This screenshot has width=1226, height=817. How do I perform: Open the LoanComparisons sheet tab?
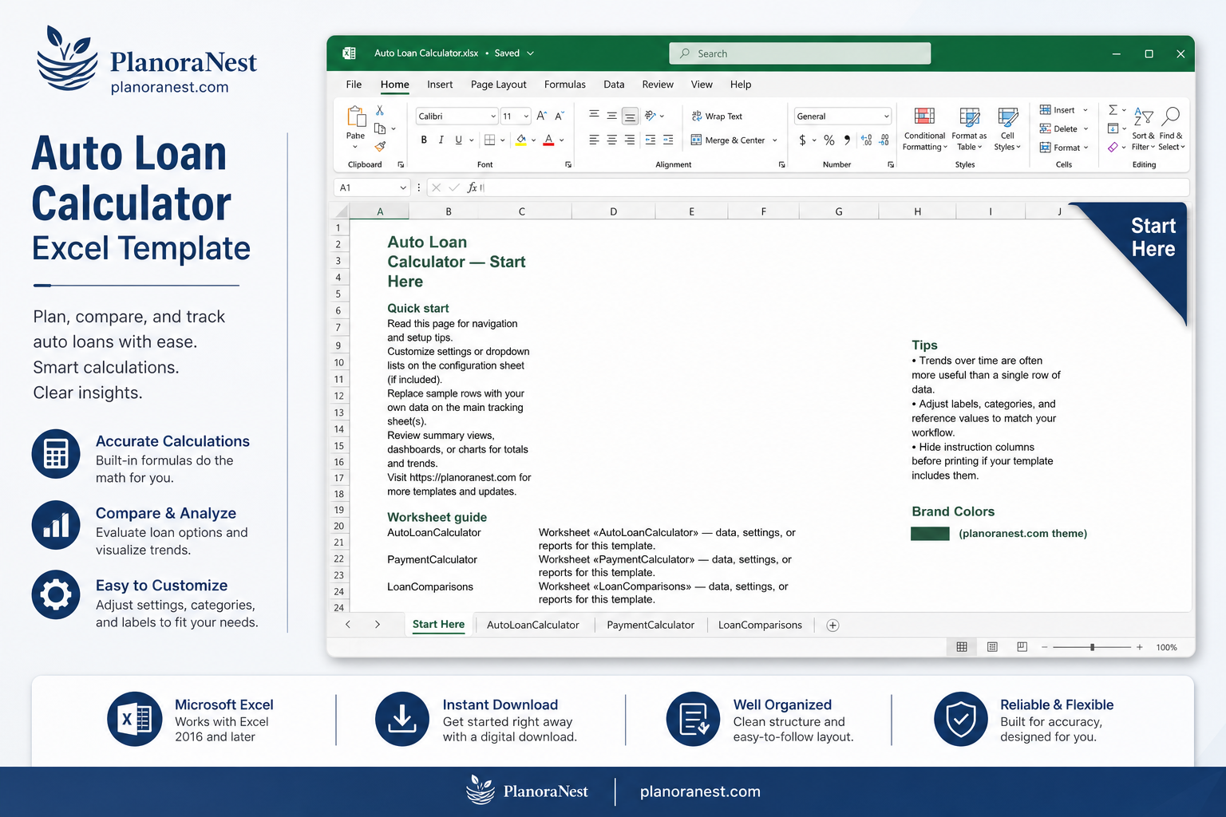760,625
